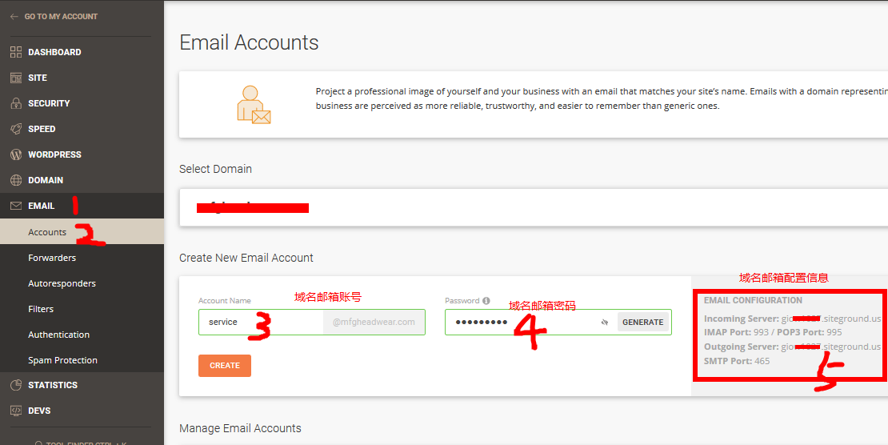Screen dimensions: 888x445
Task: Click the Devs code icon
Action: pos(15,411)
